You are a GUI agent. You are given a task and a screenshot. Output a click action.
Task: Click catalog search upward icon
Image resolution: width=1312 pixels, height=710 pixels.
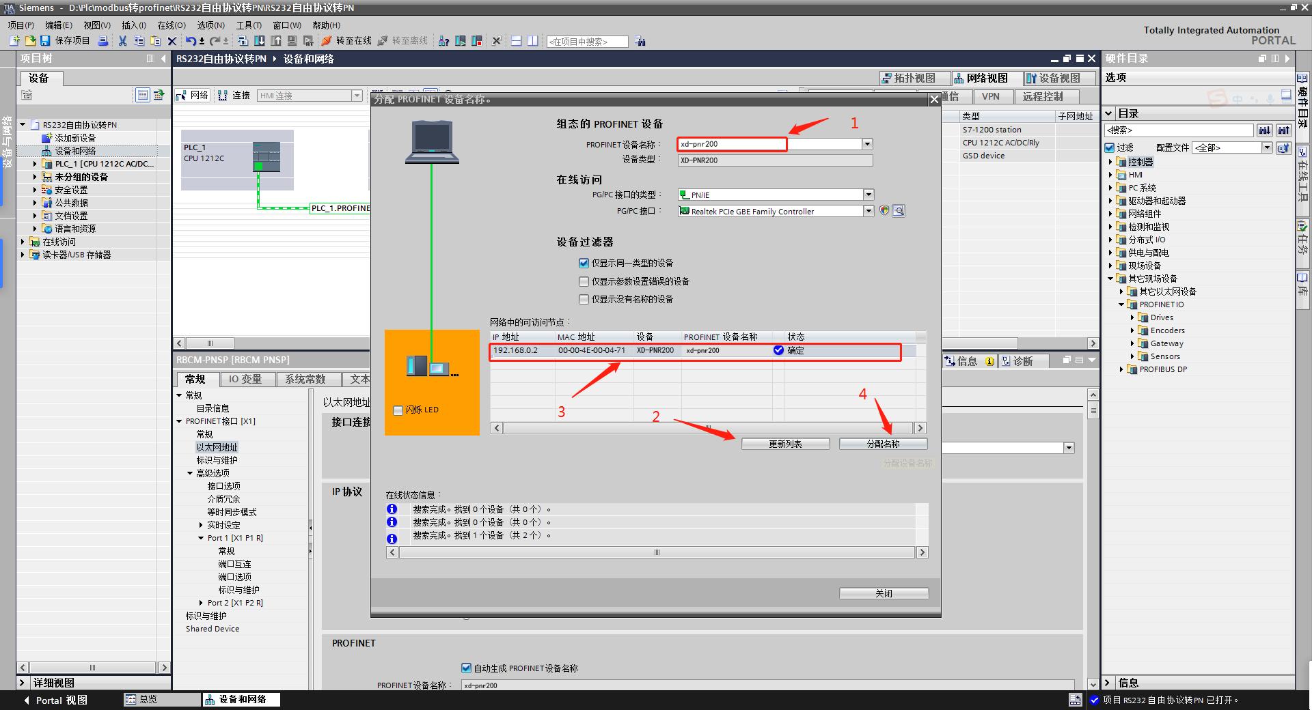[1284, 130]
